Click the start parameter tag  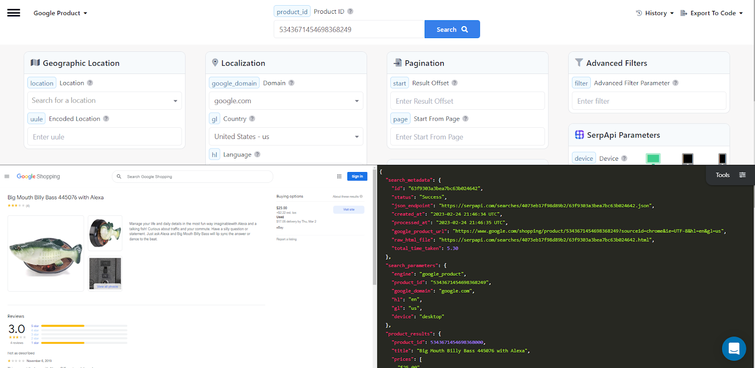(400, 83)
